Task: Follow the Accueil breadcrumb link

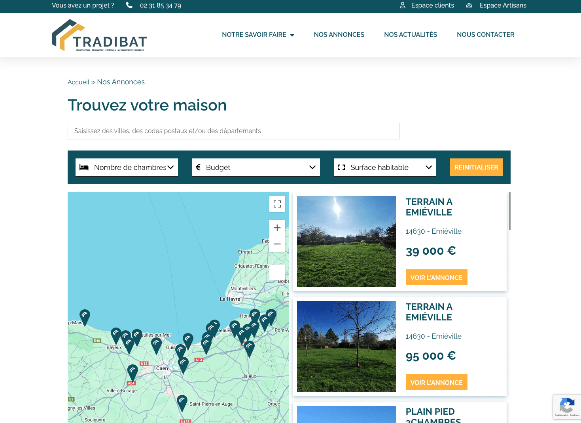Action: (78, 82)
